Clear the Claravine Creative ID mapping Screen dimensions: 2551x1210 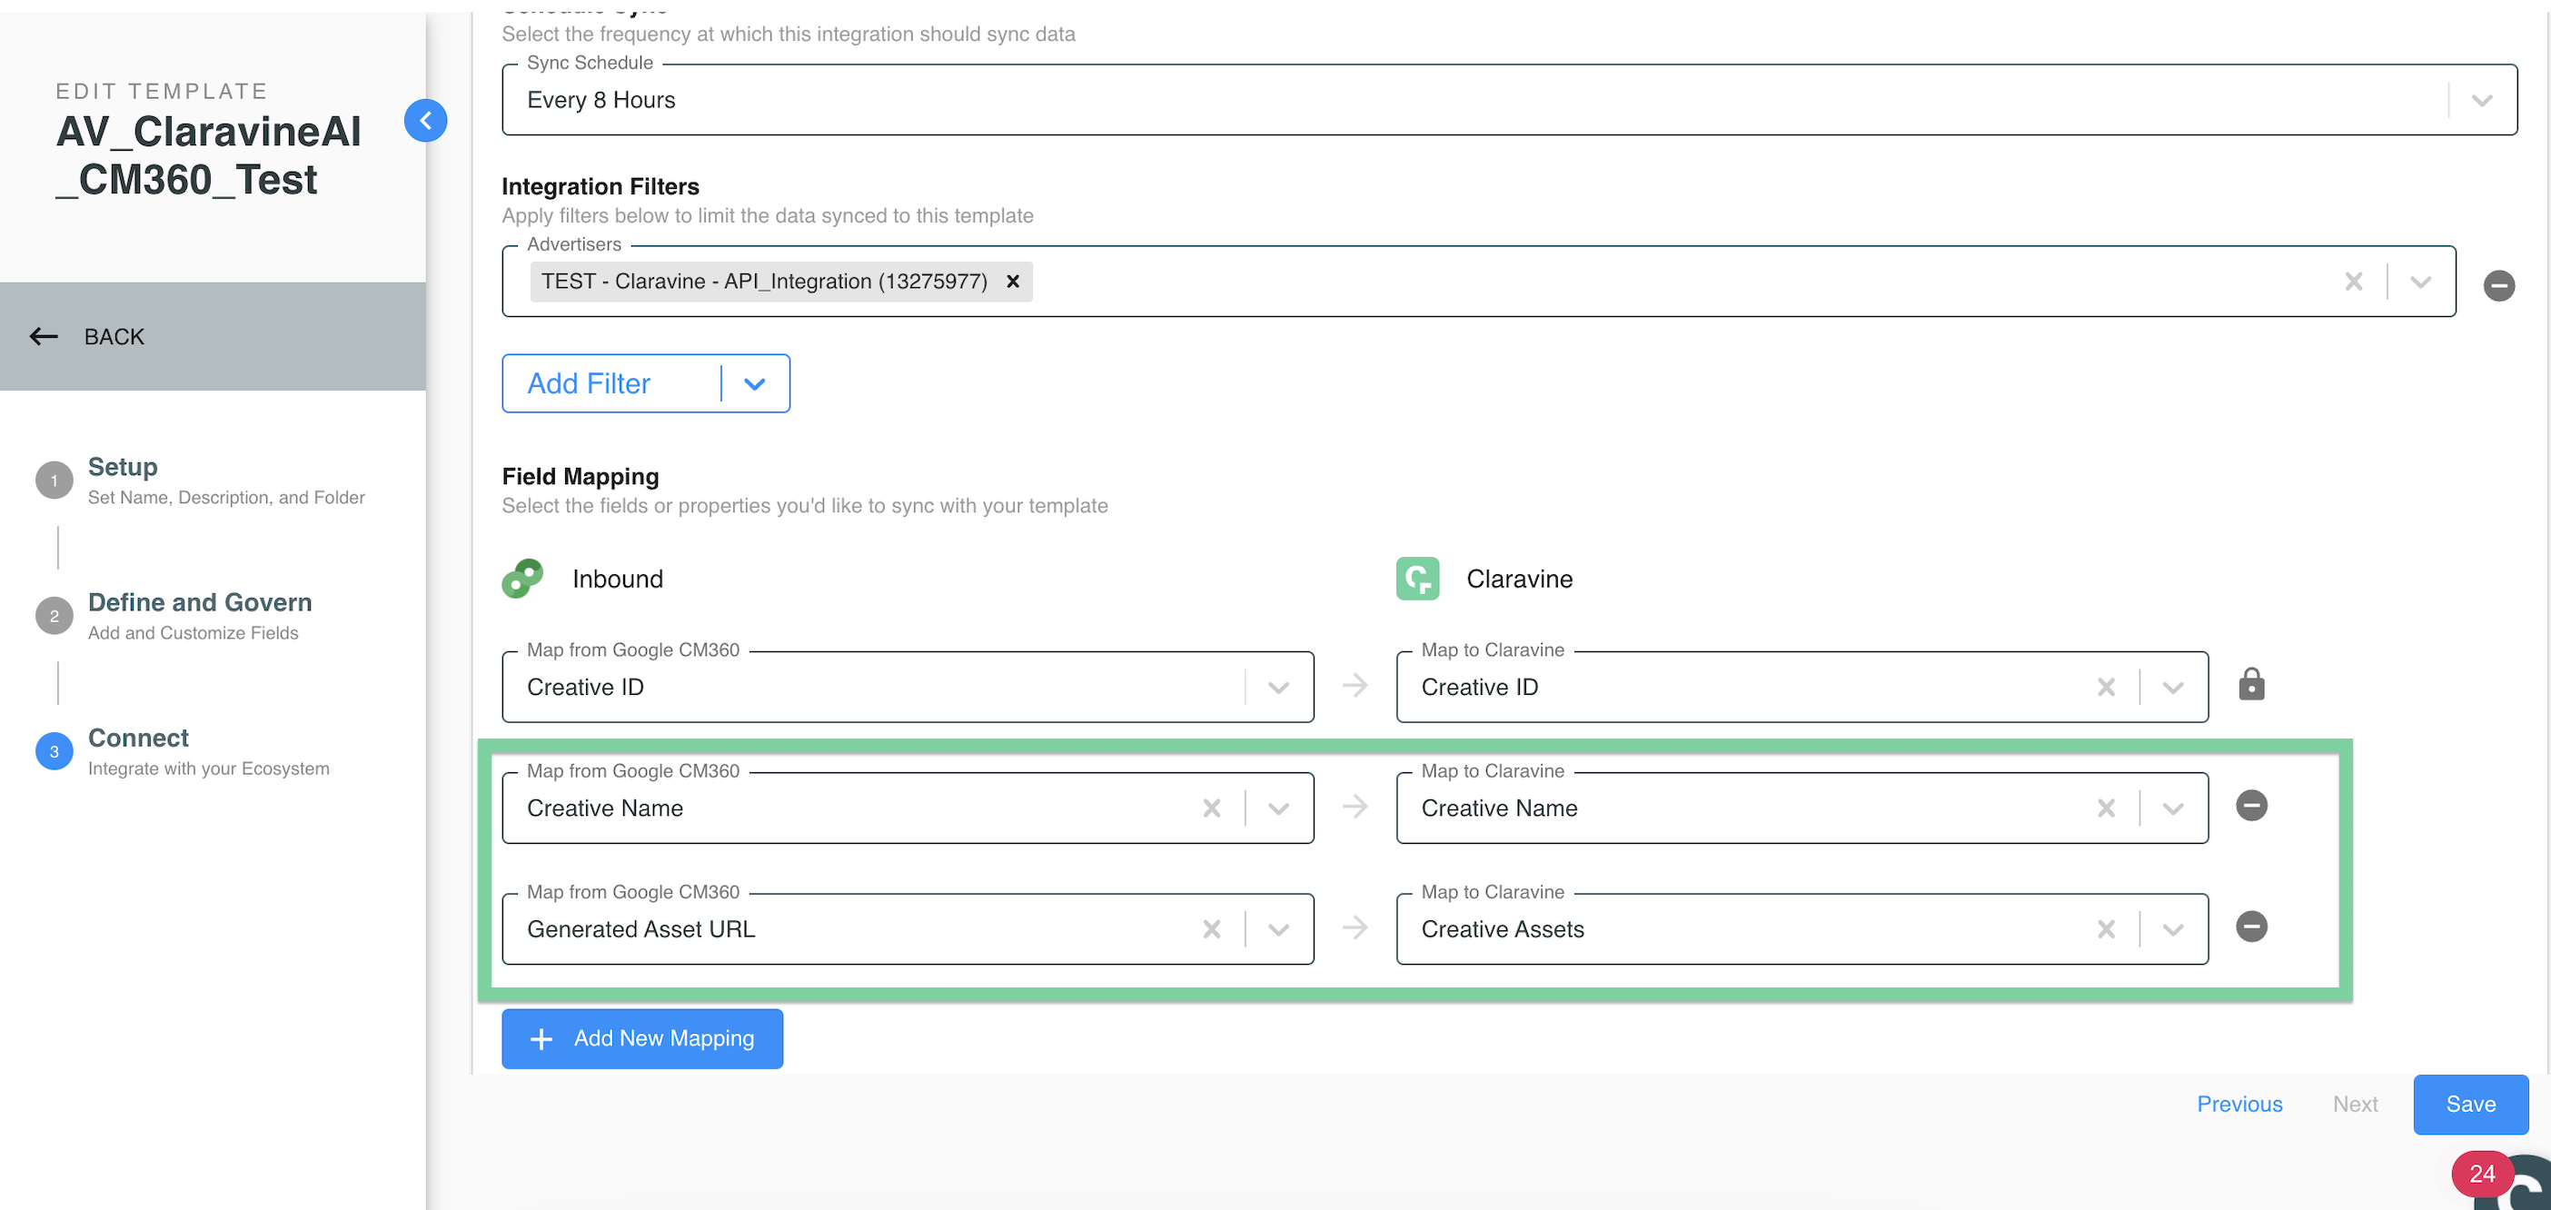pos(2107,687)
